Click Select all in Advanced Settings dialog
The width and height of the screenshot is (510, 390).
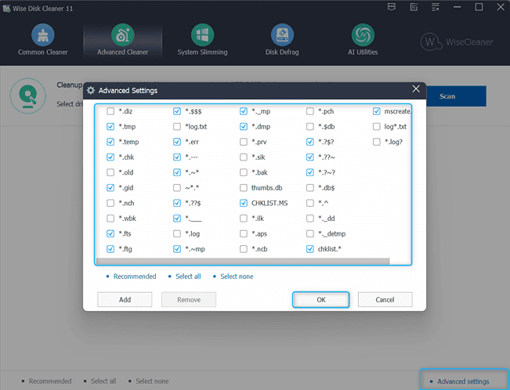188,276
